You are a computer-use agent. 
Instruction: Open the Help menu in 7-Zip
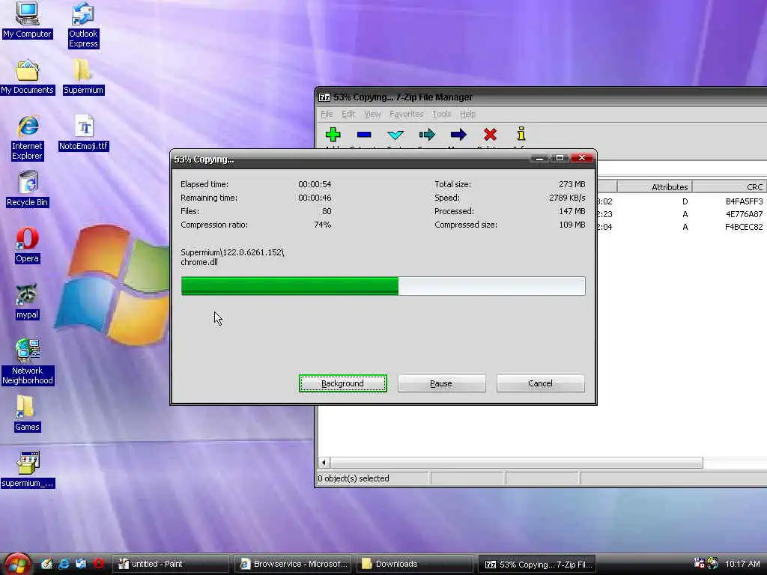467,114
